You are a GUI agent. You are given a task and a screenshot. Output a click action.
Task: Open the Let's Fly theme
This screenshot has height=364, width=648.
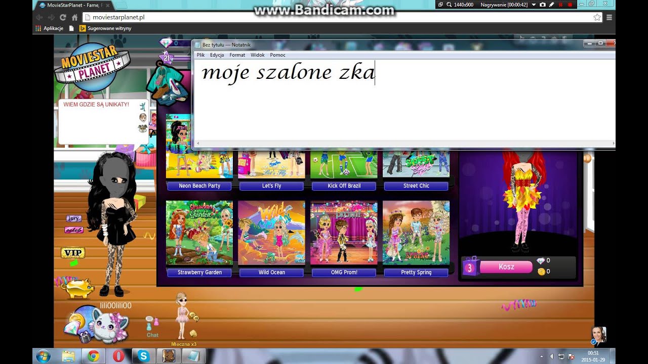coord(271,186)
